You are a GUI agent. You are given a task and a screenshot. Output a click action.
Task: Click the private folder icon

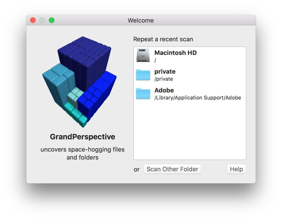click(143, 75)
